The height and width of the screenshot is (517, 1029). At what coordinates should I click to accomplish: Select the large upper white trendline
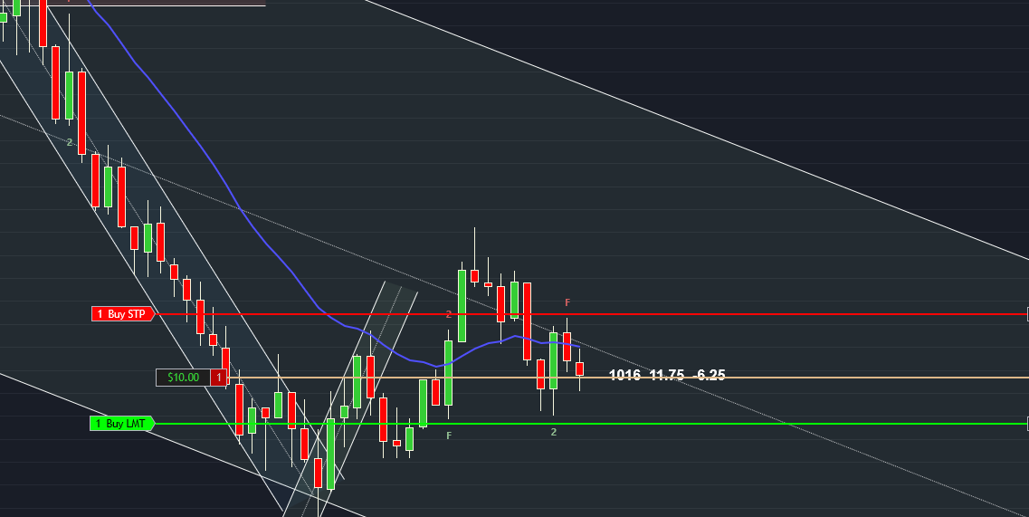pos(724,136)
